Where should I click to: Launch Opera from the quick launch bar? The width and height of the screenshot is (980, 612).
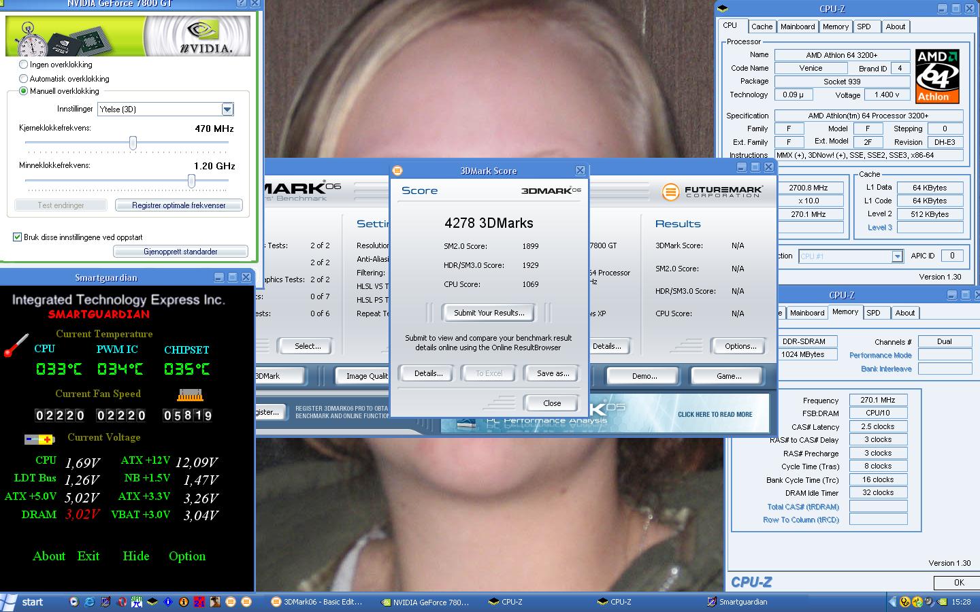(121, 602)
